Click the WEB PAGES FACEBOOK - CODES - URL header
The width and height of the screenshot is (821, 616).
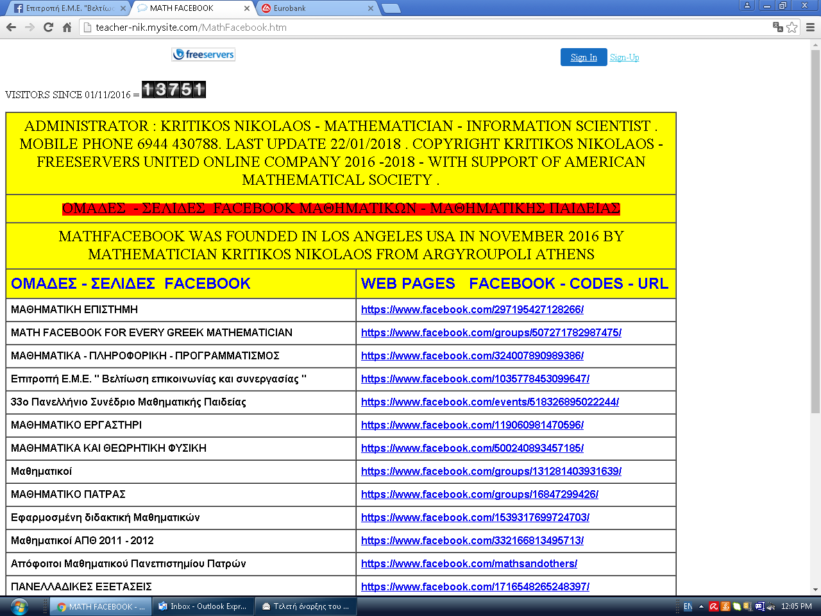coord(515,284)
